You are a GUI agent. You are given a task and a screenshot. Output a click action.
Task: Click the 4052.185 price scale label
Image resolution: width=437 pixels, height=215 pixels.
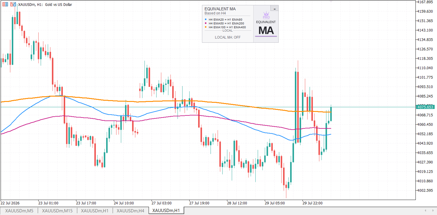[425, 134]
